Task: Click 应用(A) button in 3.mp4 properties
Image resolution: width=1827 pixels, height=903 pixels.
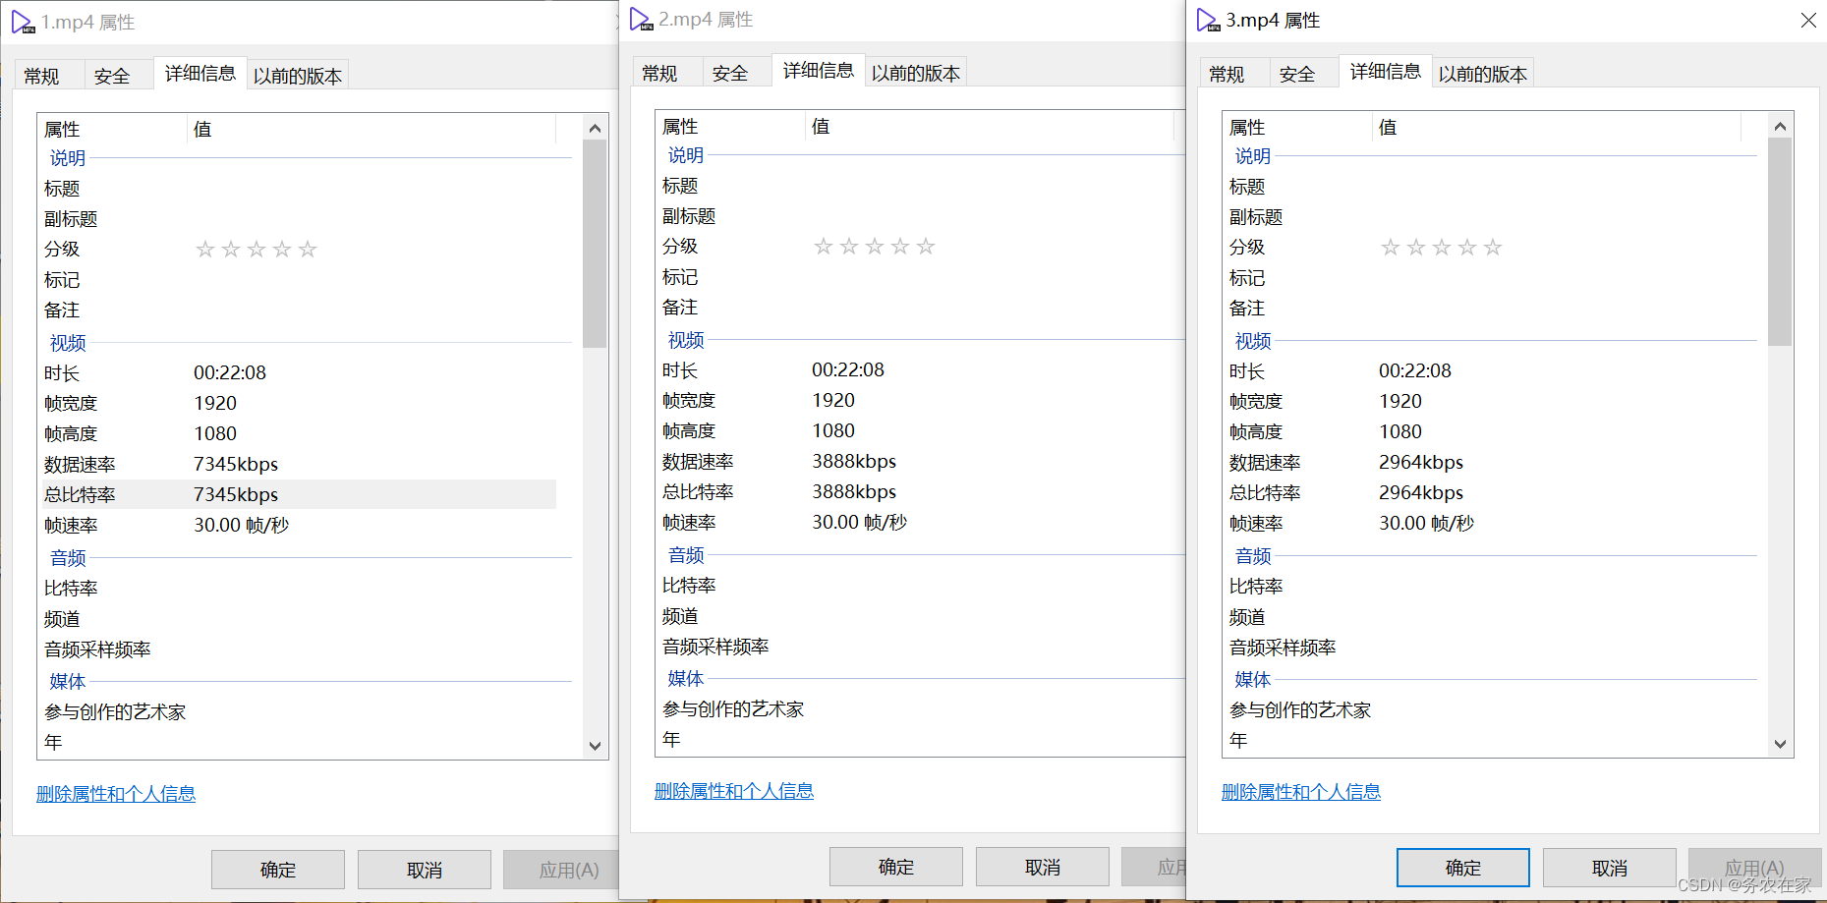Action: click(1755, 868)
